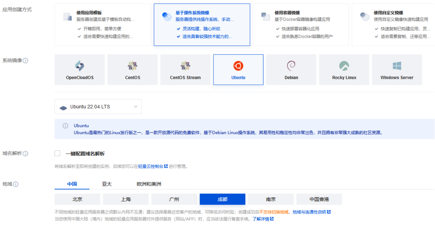Click the OpenCloudOS logo icon
435x225 pixels.
coord(80,66)
